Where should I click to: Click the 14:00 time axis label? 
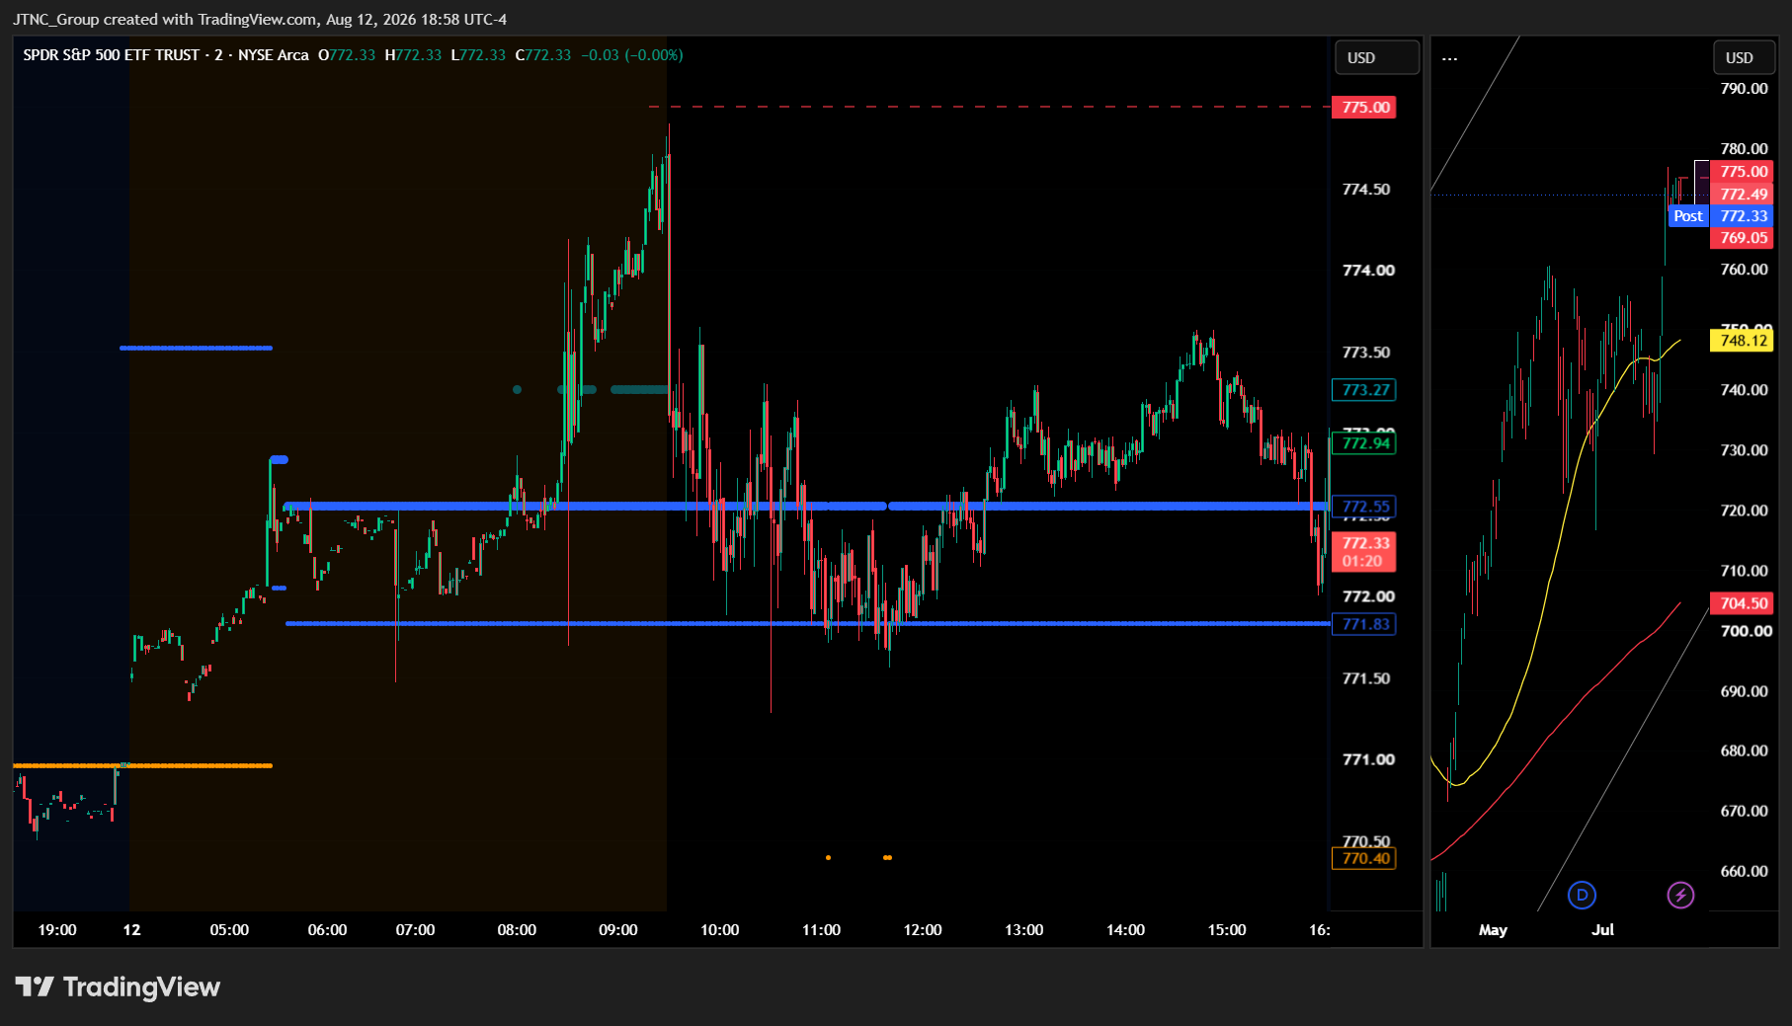pyautogui.click(x=1125, y=930)
